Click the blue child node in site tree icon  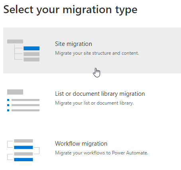coord(31,48)
